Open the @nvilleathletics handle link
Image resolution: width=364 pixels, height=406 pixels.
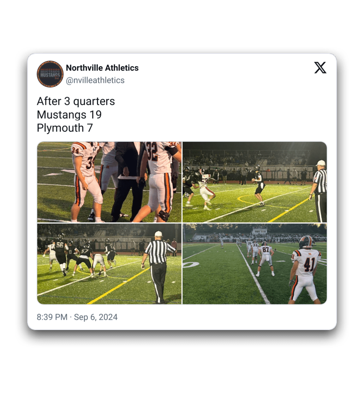95,80
